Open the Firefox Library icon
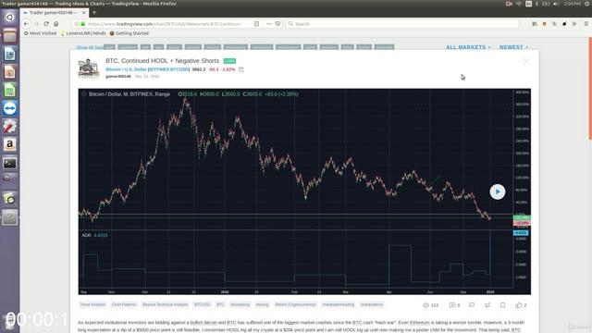The width and height of the screenshot is (592, 333). pyautogui.click(x=535, y=24)
